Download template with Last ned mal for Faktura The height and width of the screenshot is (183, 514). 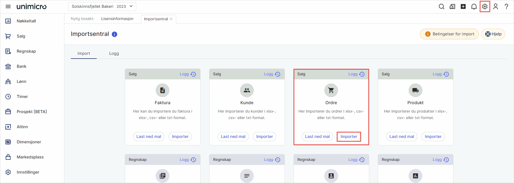149,137
